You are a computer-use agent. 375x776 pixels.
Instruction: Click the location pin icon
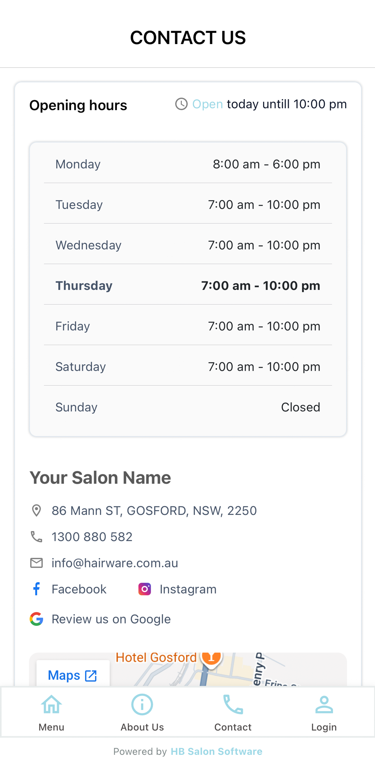pos(36,510)
